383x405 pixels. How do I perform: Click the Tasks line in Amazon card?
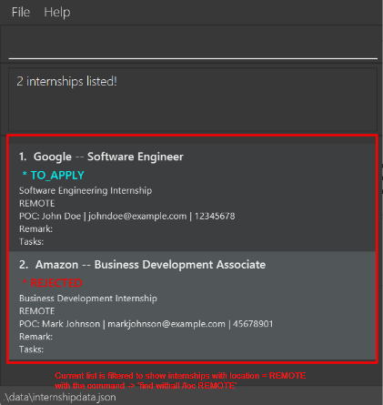[x=31, y=349]
